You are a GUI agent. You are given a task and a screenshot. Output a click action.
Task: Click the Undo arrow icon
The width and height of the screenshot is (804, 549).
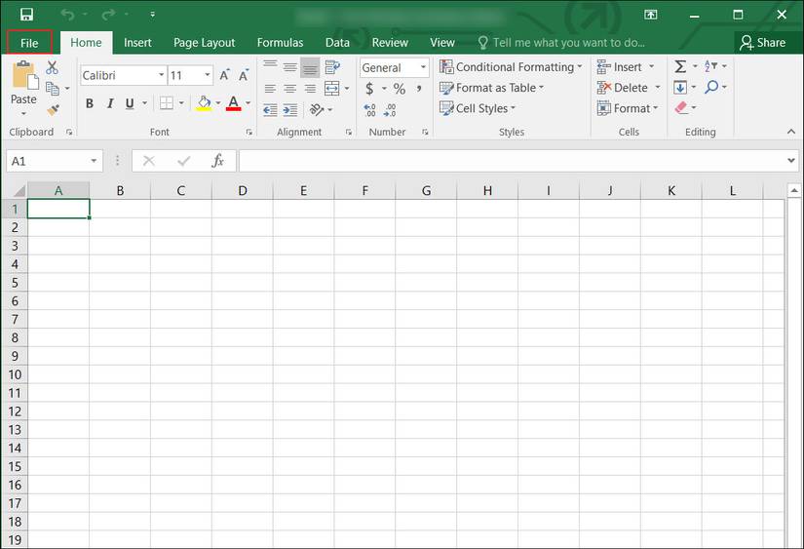pos(67,15)
